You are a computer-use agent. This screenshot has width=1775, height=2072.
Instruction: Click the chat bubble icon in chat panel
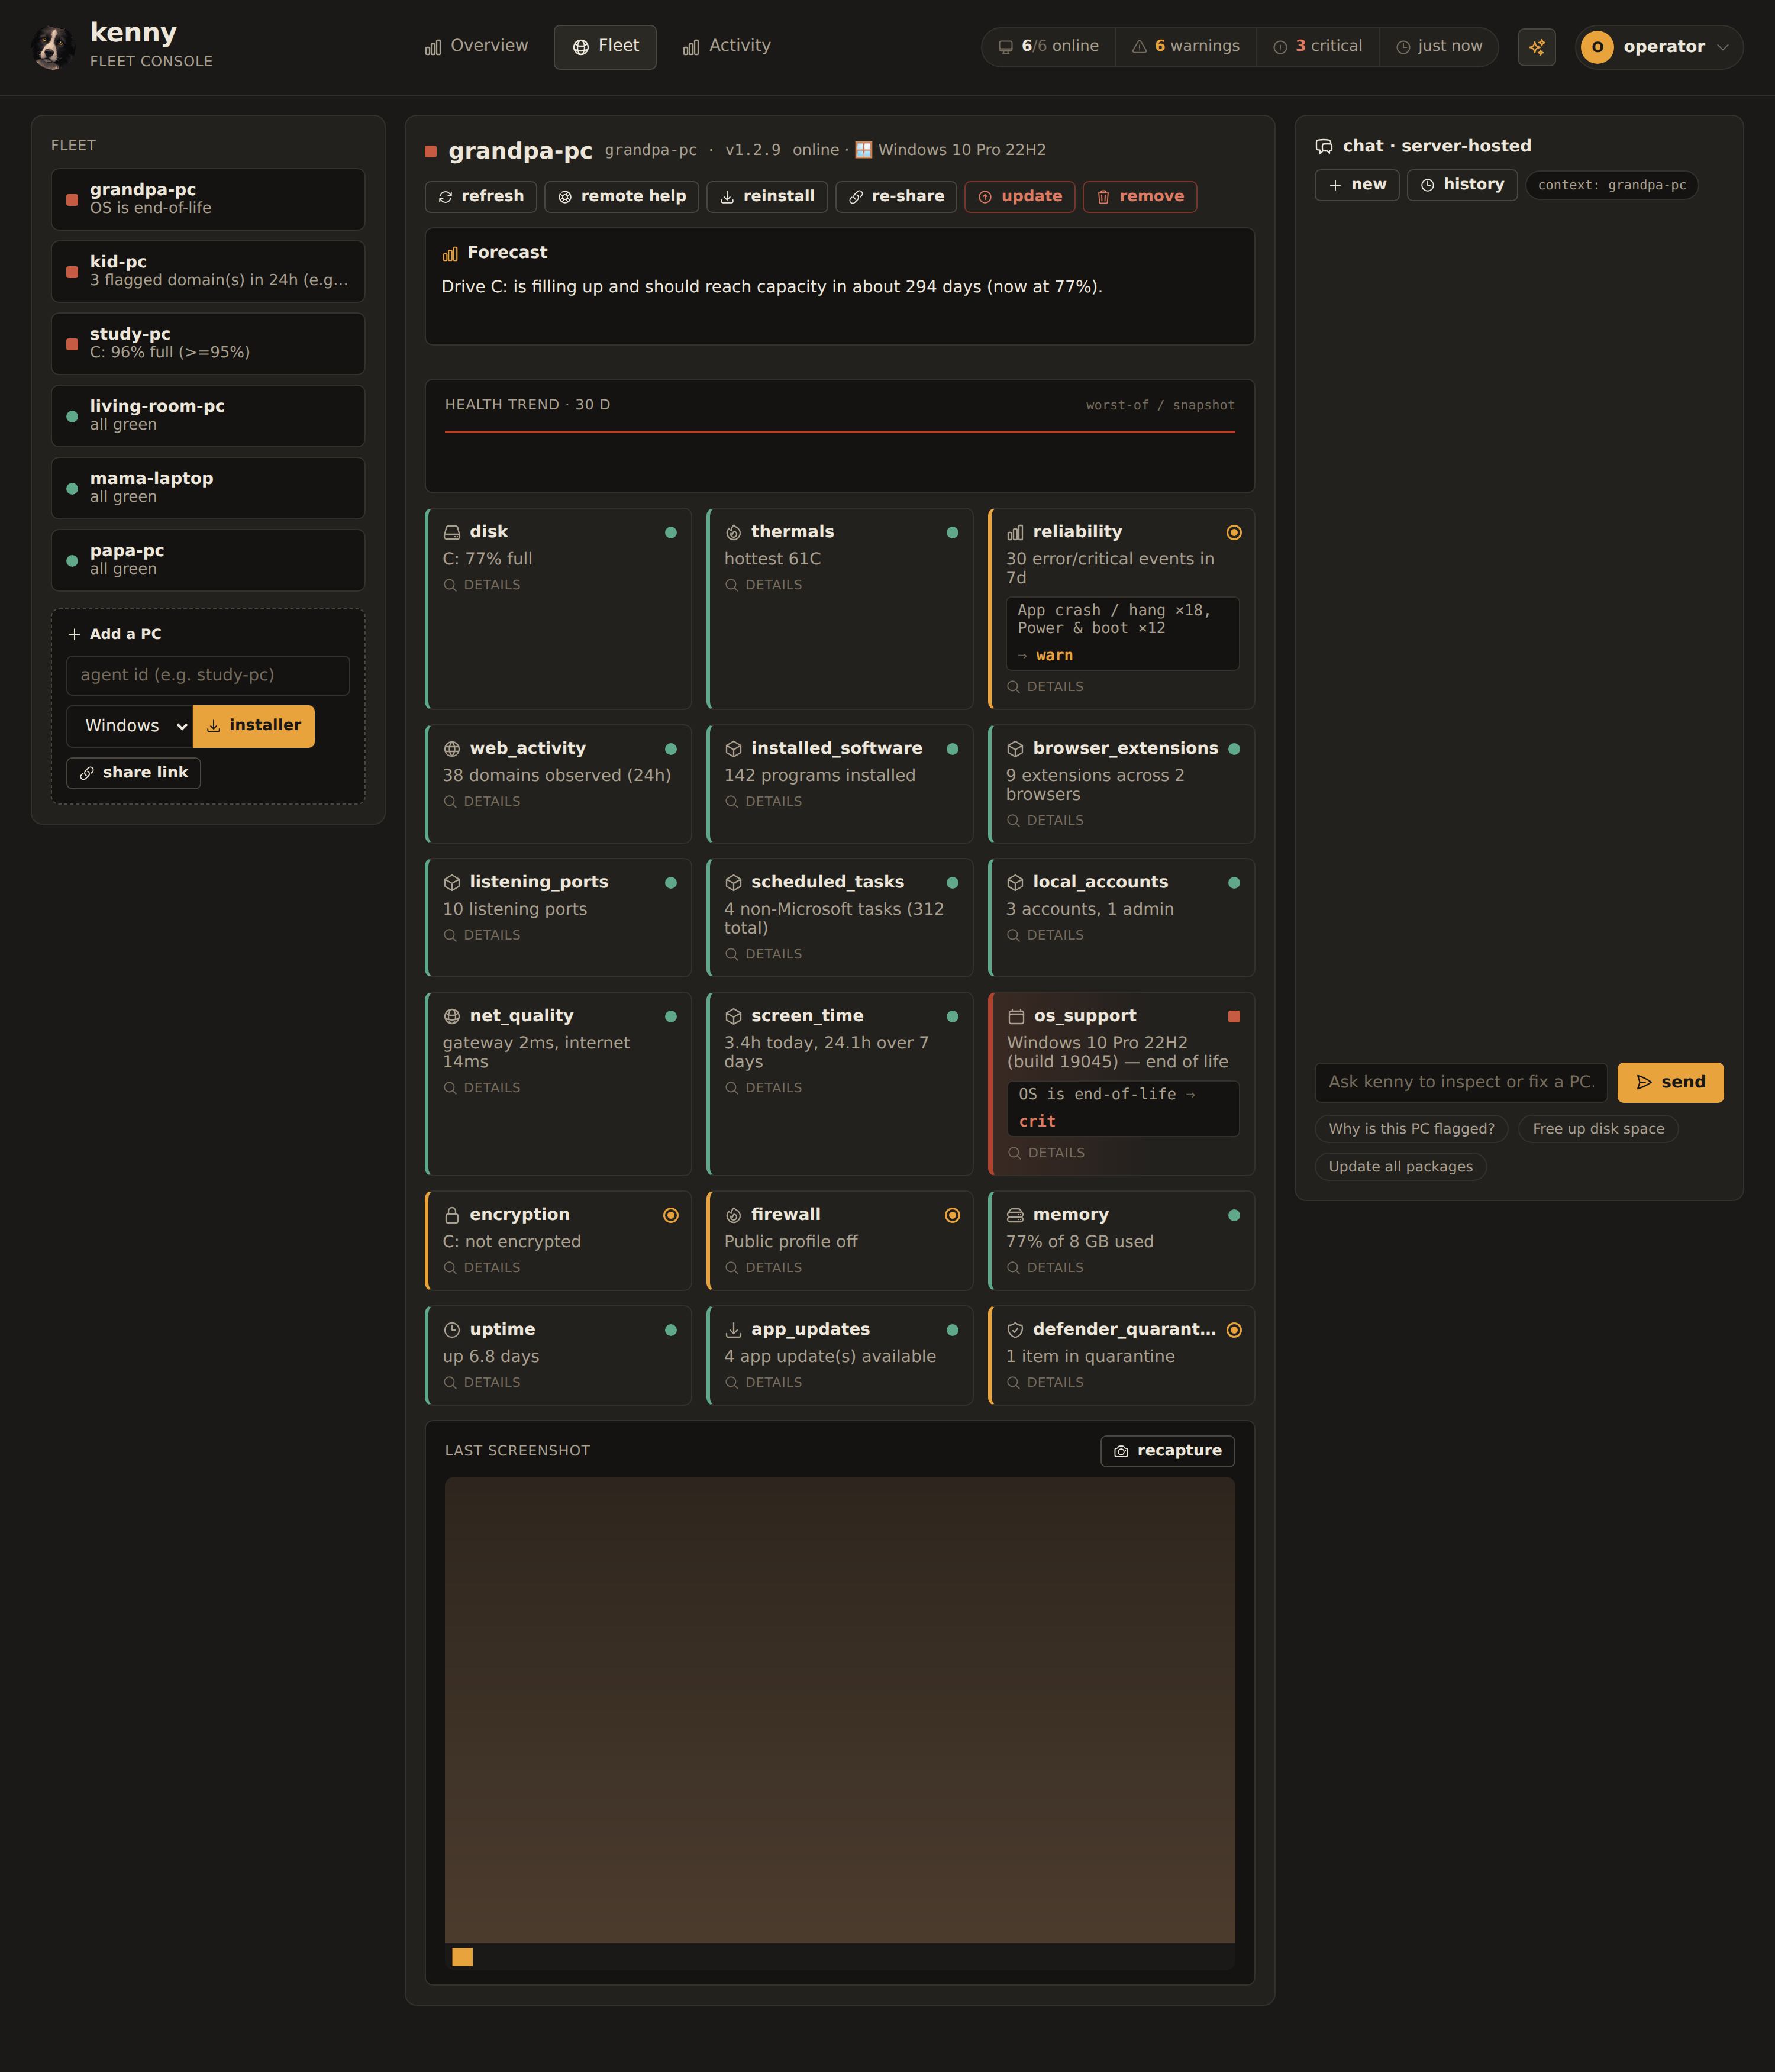1324,146
